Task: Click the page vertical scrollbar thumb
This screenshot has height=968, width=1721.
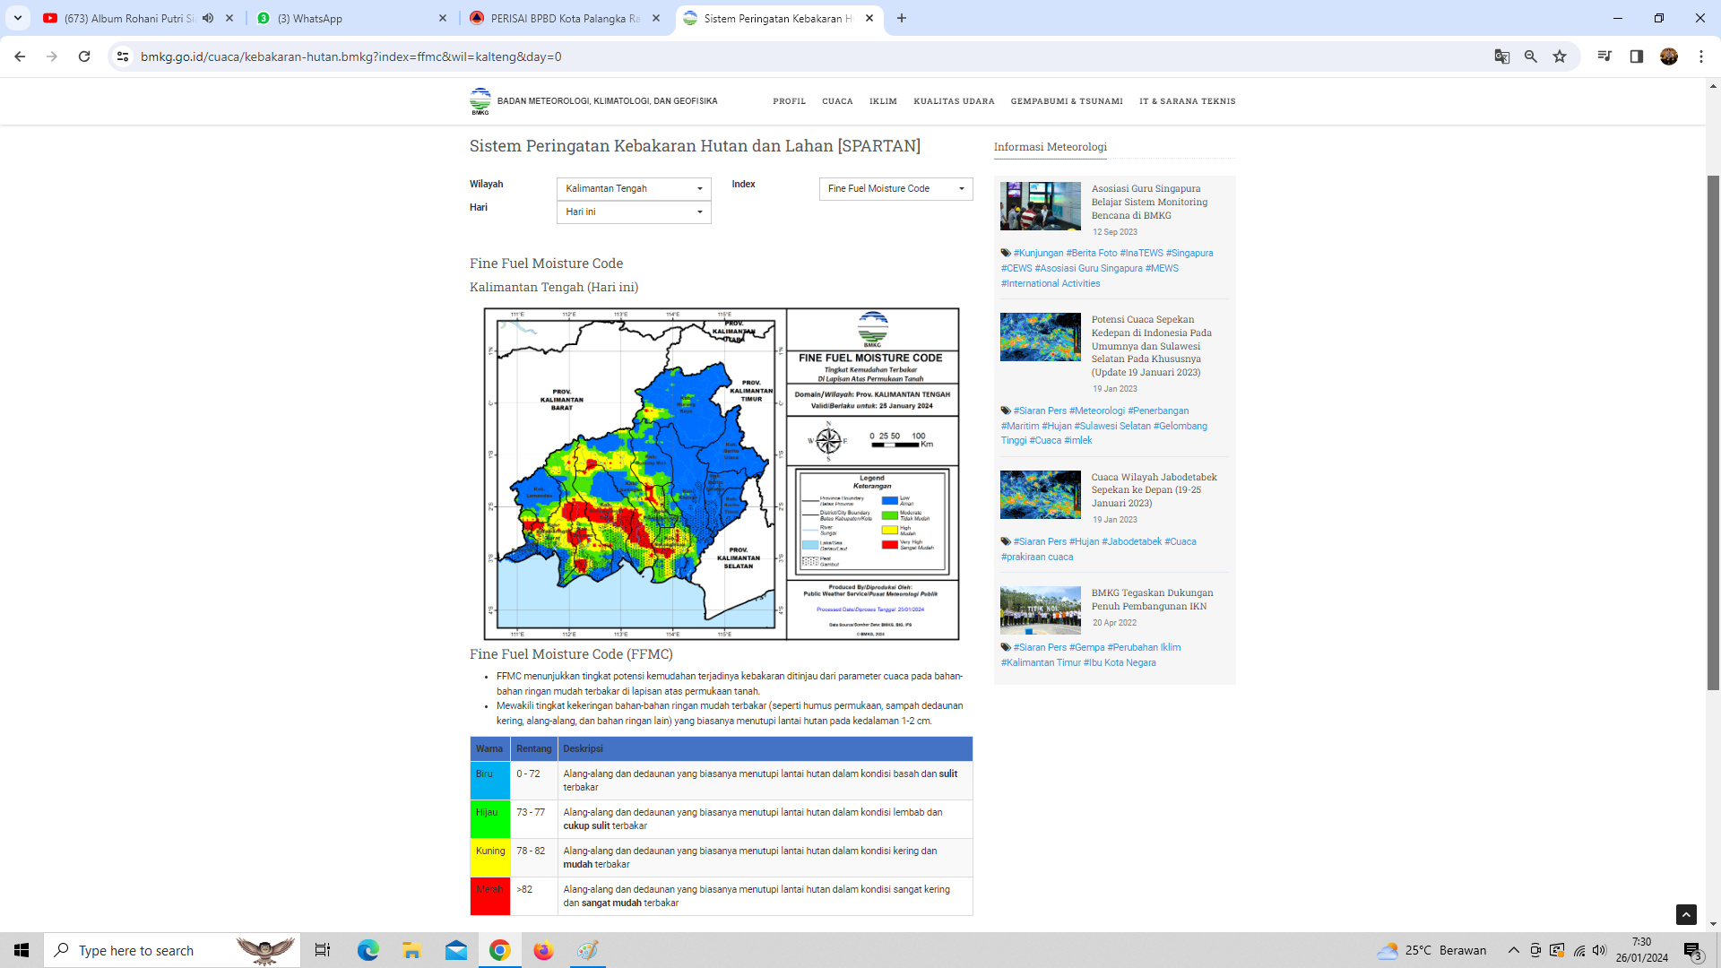Action: coord(1713,432)
